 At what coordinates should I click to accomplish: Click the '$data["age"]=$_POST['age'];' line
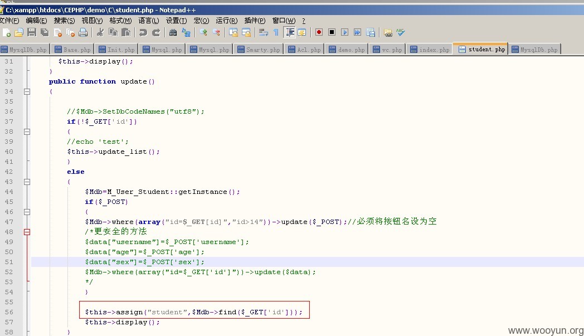(144, 252)
